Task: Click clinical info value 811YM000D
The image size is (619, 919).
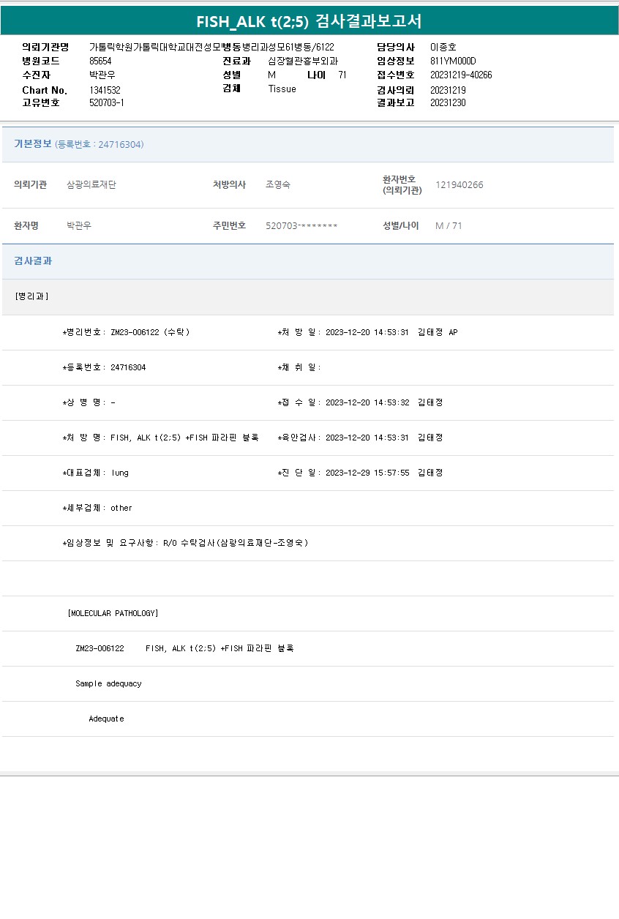Action: [x=453, y=61]
